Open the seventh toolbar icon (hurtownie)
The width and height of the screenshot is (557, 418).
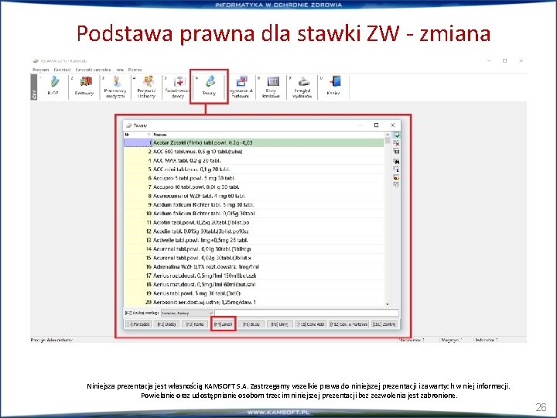241,87
